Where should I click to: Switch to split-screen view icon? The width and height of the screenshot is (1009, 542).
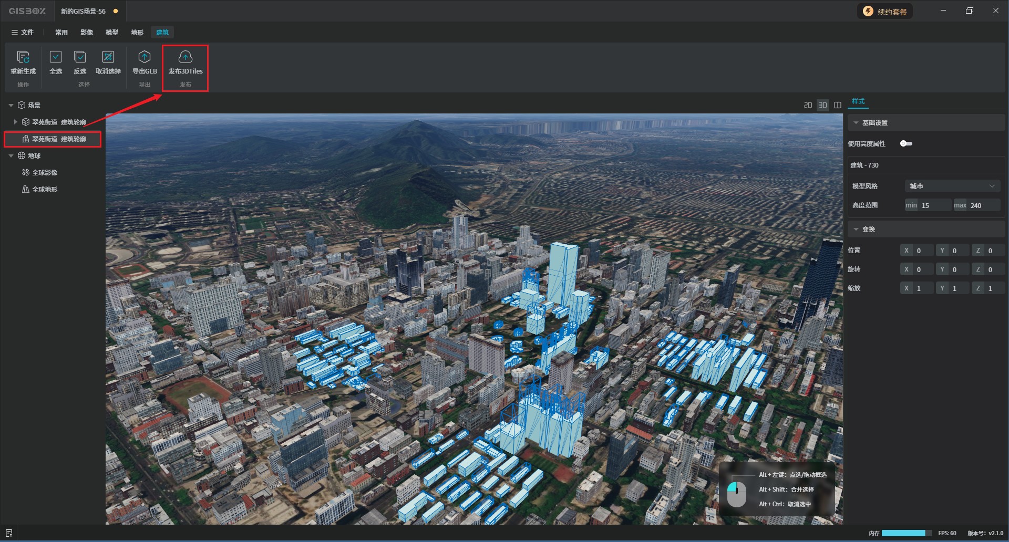838,105
